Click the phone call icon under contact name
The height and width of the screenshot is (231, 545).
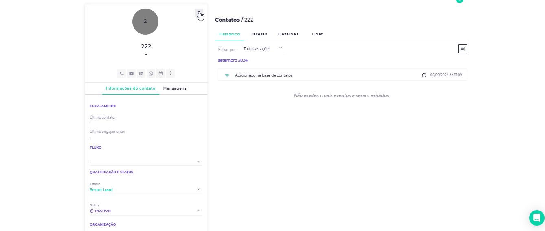121,73
